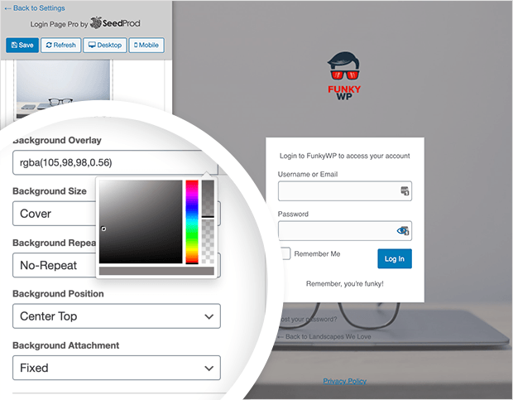
Task: Click the SeedProd logo
Action: tap(115, 23)
